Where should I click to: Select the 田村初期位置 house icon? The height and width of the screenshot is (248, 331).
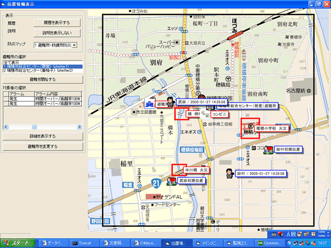(268, 150)
